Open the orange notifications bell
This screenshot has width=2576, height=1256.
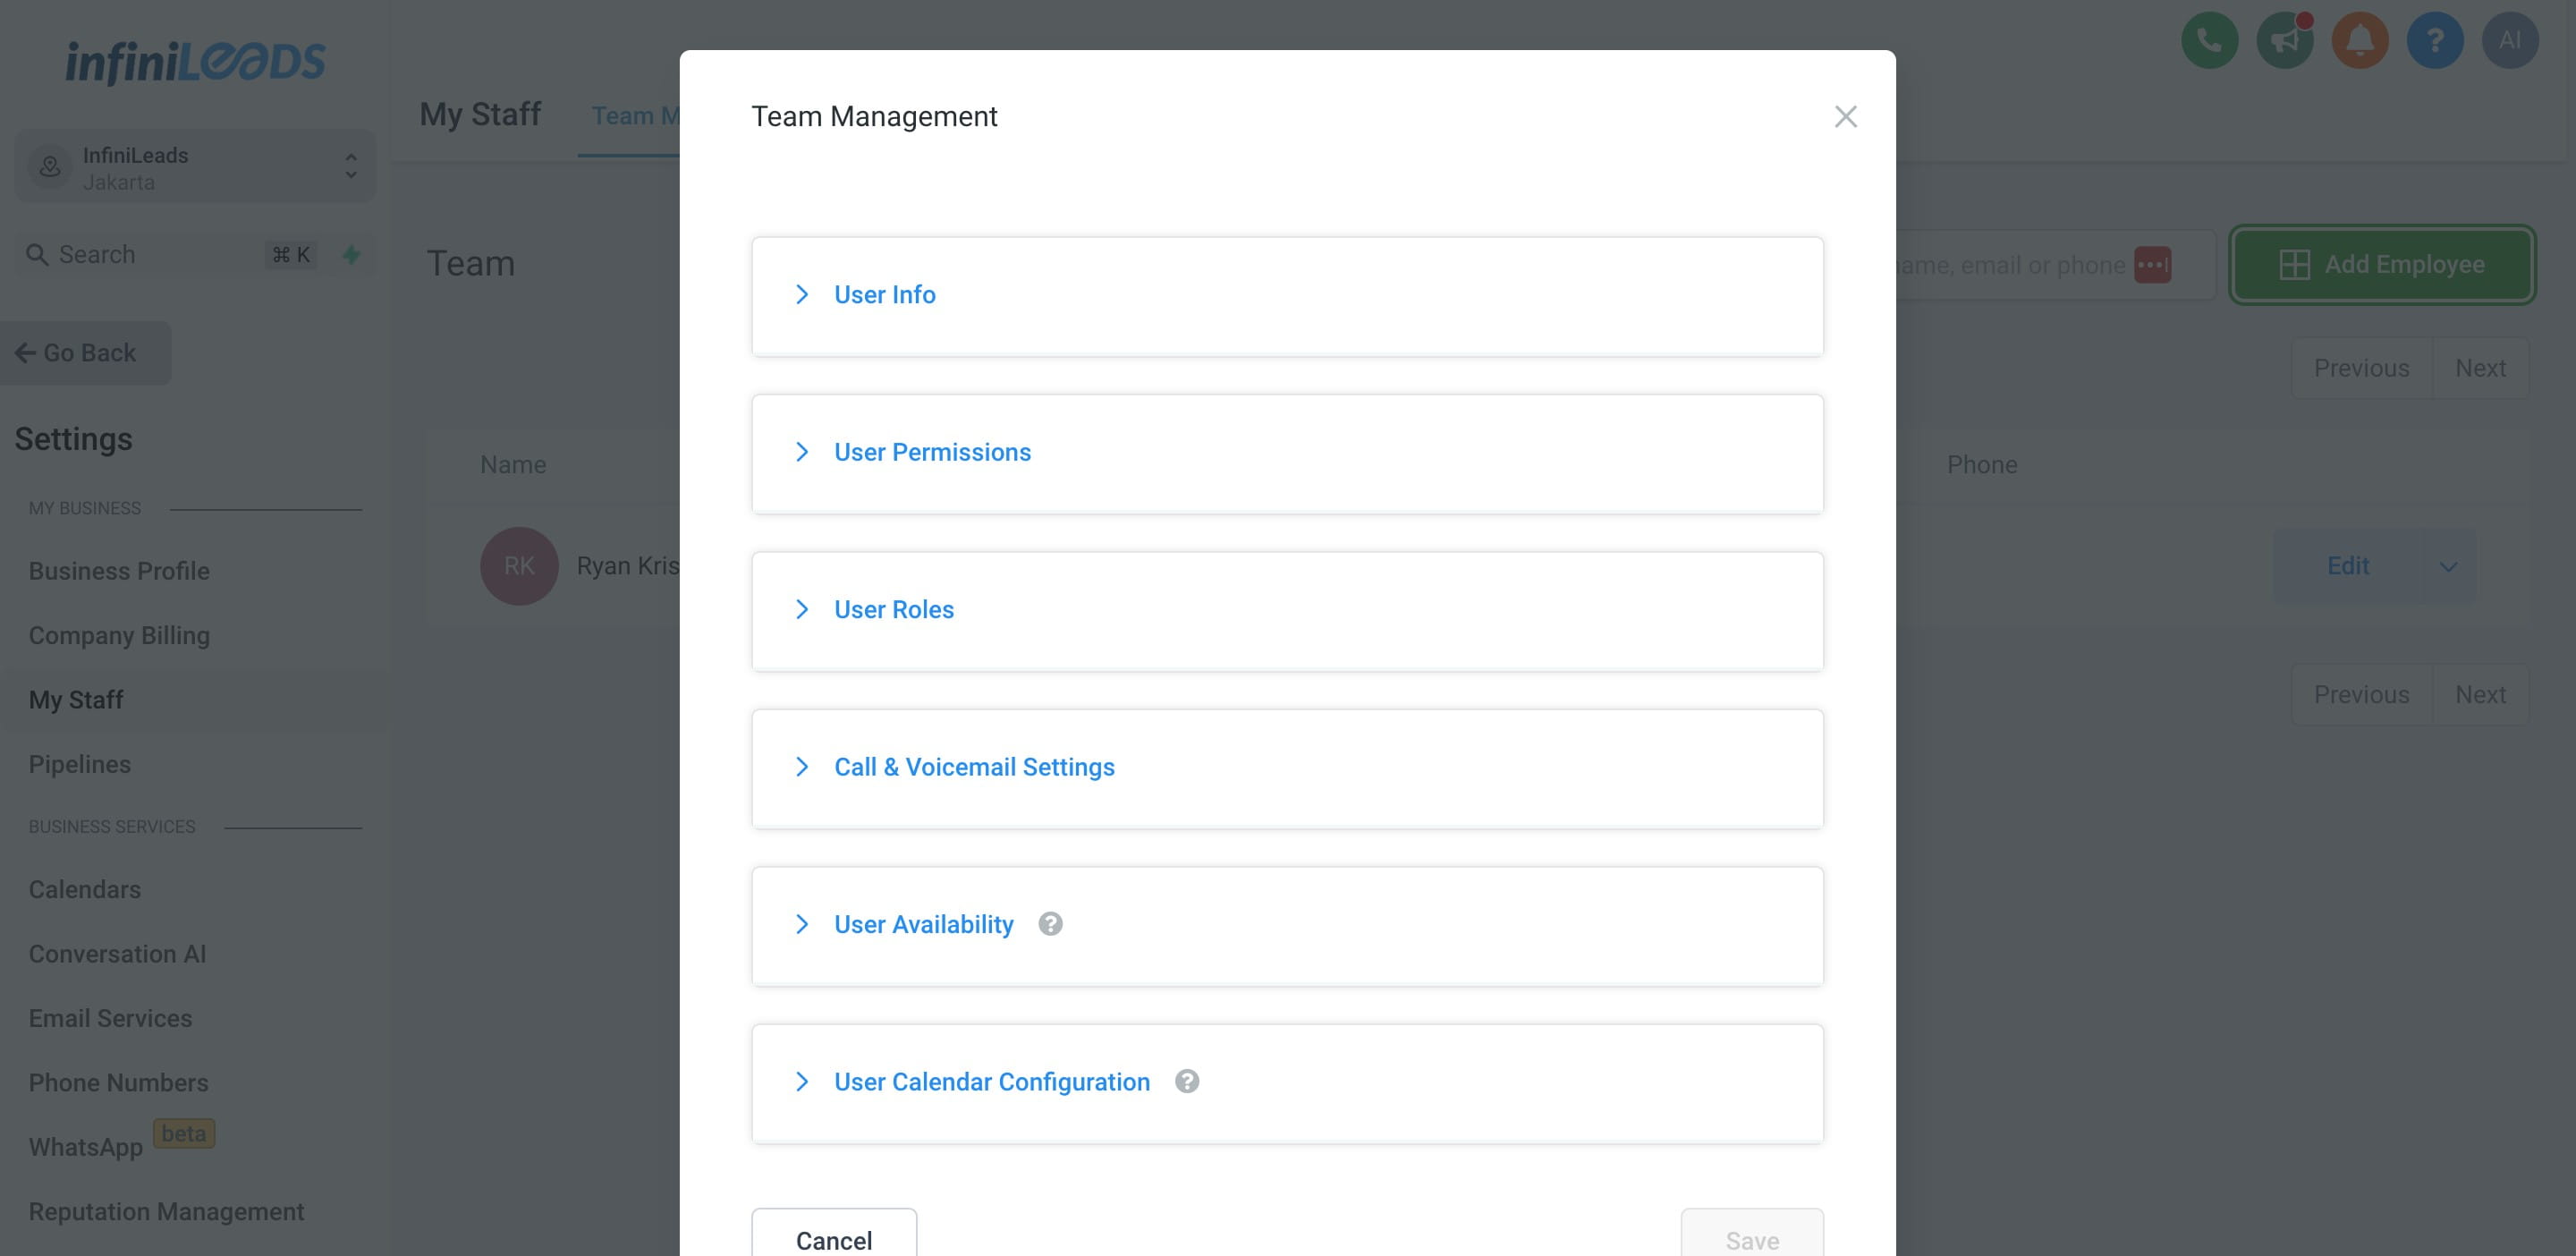pyautogui.click(x=2359, y=41)
